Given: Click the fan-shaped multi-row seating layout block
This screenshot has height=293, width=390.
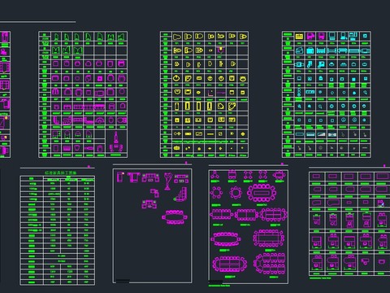Looking at the screenshot, I should (270, 264).
